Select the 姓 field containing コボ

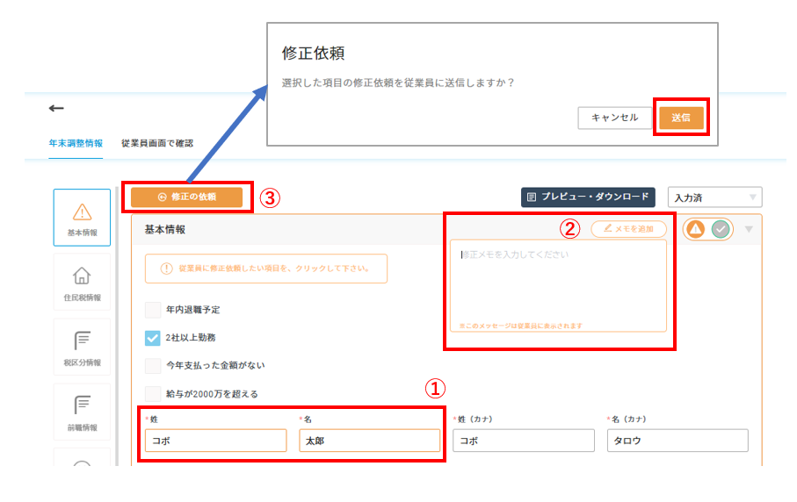(216, 441)
